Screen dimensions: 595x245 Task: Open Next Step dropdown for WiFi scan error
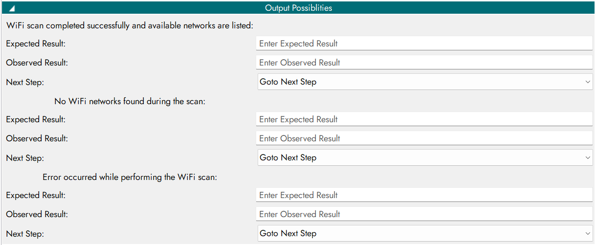pyautogui.click(x=425, y=234)
